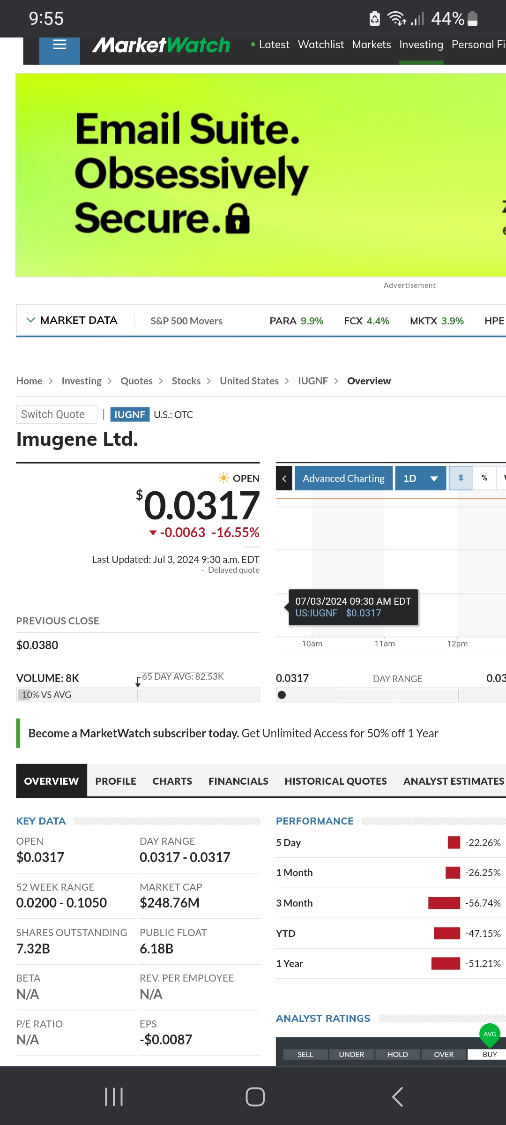Tap the 52 week range value 0.0200 - 0.1050
Image resolution: width=506 pixels, height=1125 pixels.
[x=62, y=903]
